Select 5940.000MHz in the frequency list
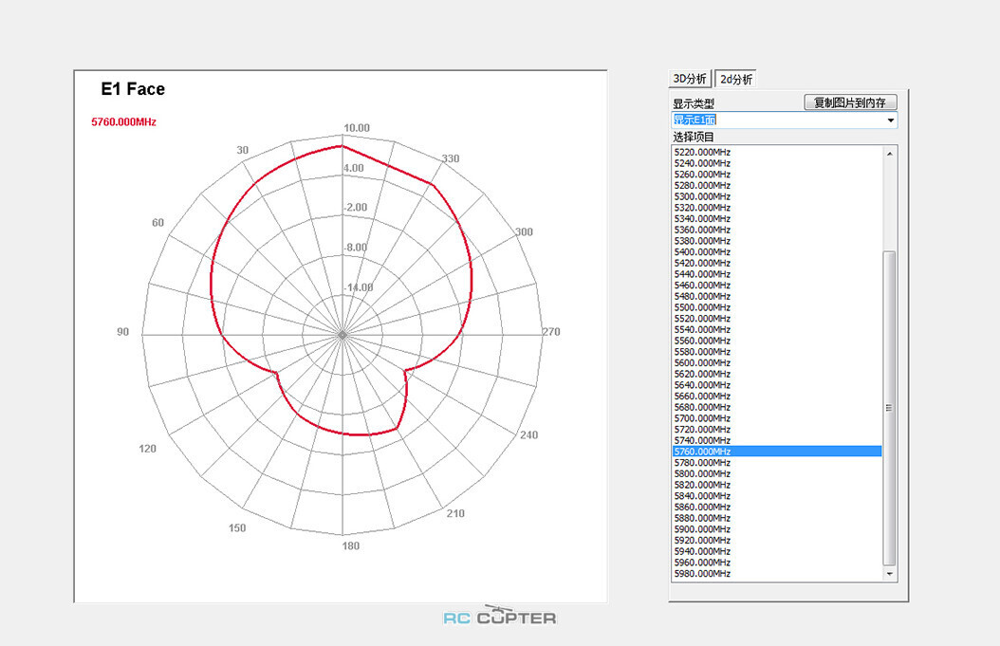Viewport: 1000px width, 646px height. 777,552
